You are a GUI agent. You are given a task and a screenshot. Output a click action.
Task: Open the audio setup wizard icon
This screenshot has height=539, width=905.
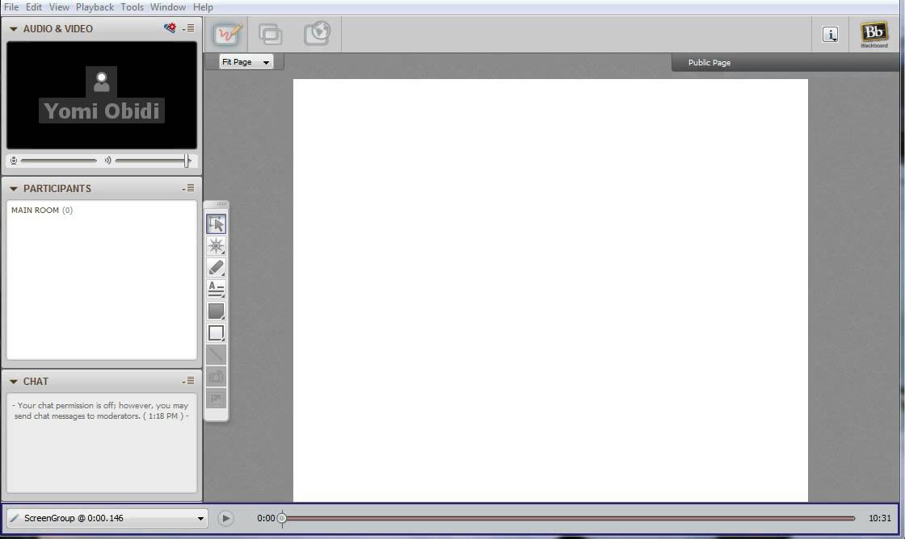pos(170,27)
